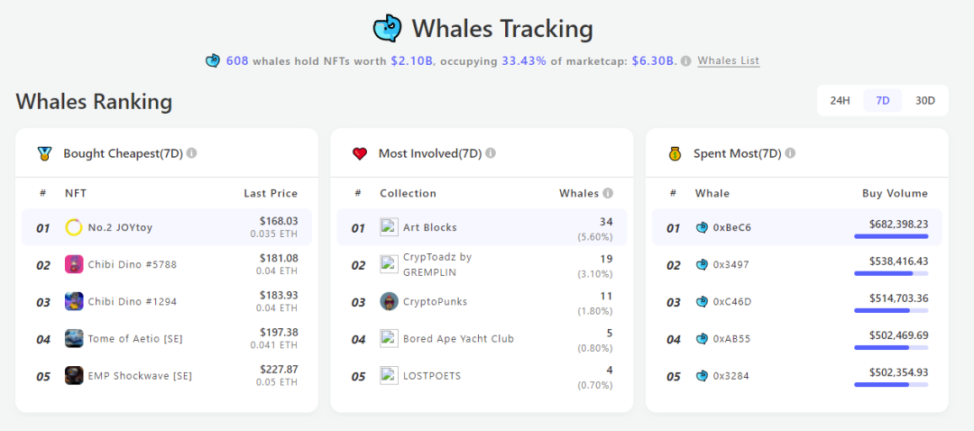Click the Collection column header
The image size is (974, 431).
[x=409, y=193]
